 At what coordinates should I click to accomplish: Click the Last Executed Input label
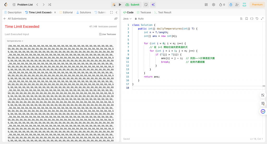tap(17, 34)
